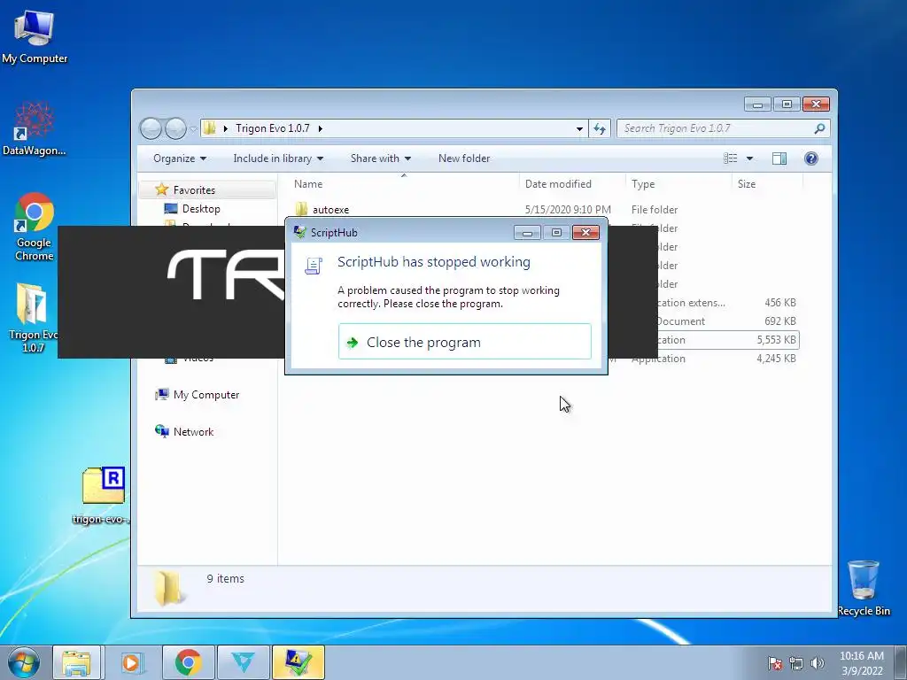
Task: Open address bar history dropdown
Action: tap(579, 129)
